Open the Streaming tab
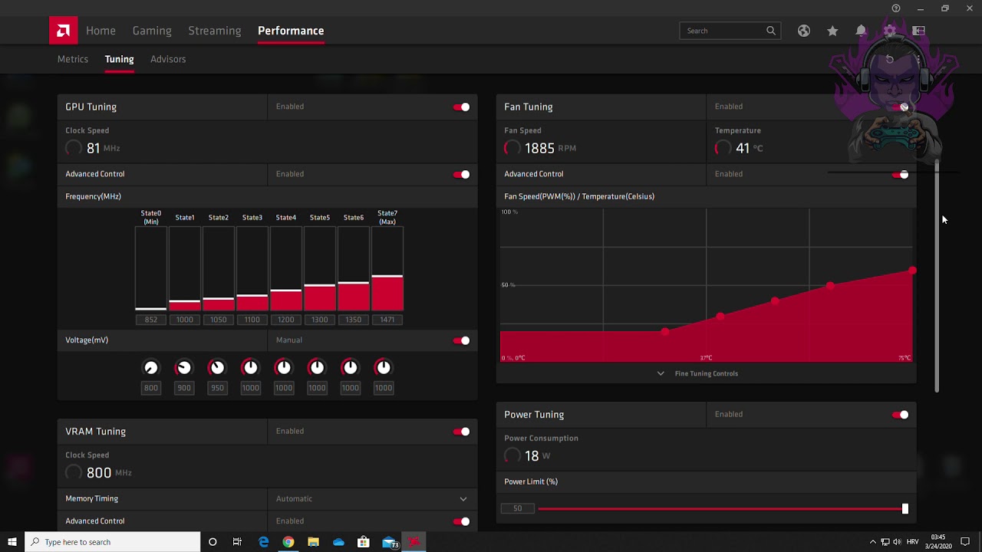This screenshot has height=552, width=982. pyautogui.click(x=215, y=31)
